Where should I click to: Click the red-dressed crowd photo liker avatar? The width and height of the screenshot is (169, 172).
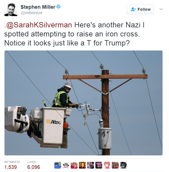(x=115, y=165)
